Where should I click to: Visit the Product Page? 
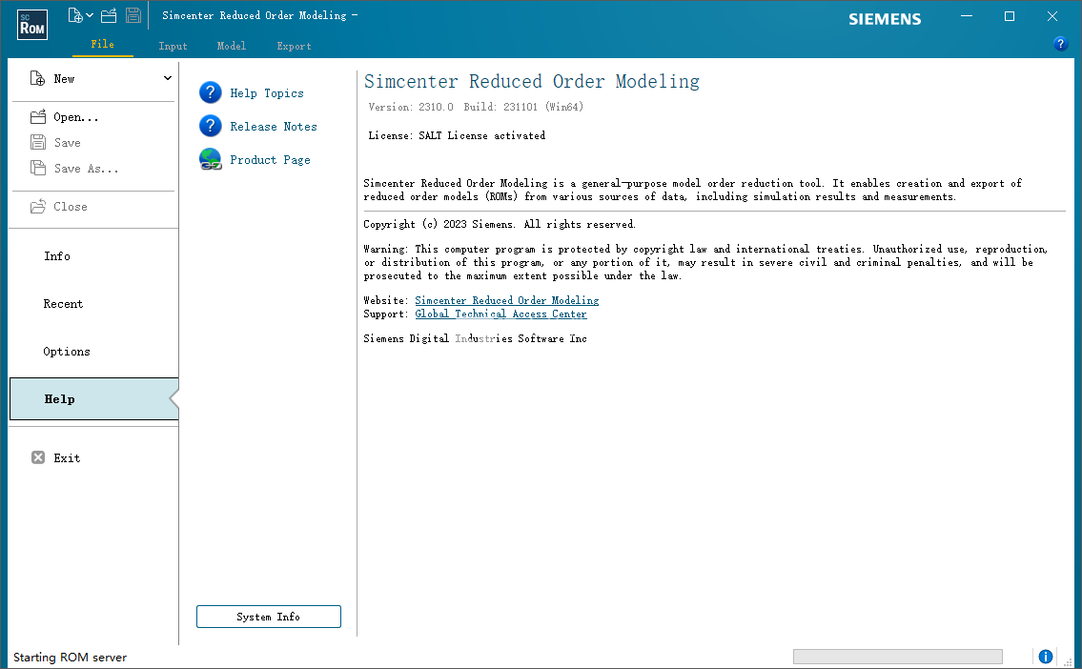[255, 160]
